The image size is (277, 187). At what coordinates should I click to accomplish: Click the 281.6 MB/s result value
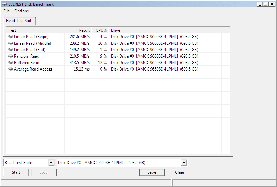(x=80, y=37)
